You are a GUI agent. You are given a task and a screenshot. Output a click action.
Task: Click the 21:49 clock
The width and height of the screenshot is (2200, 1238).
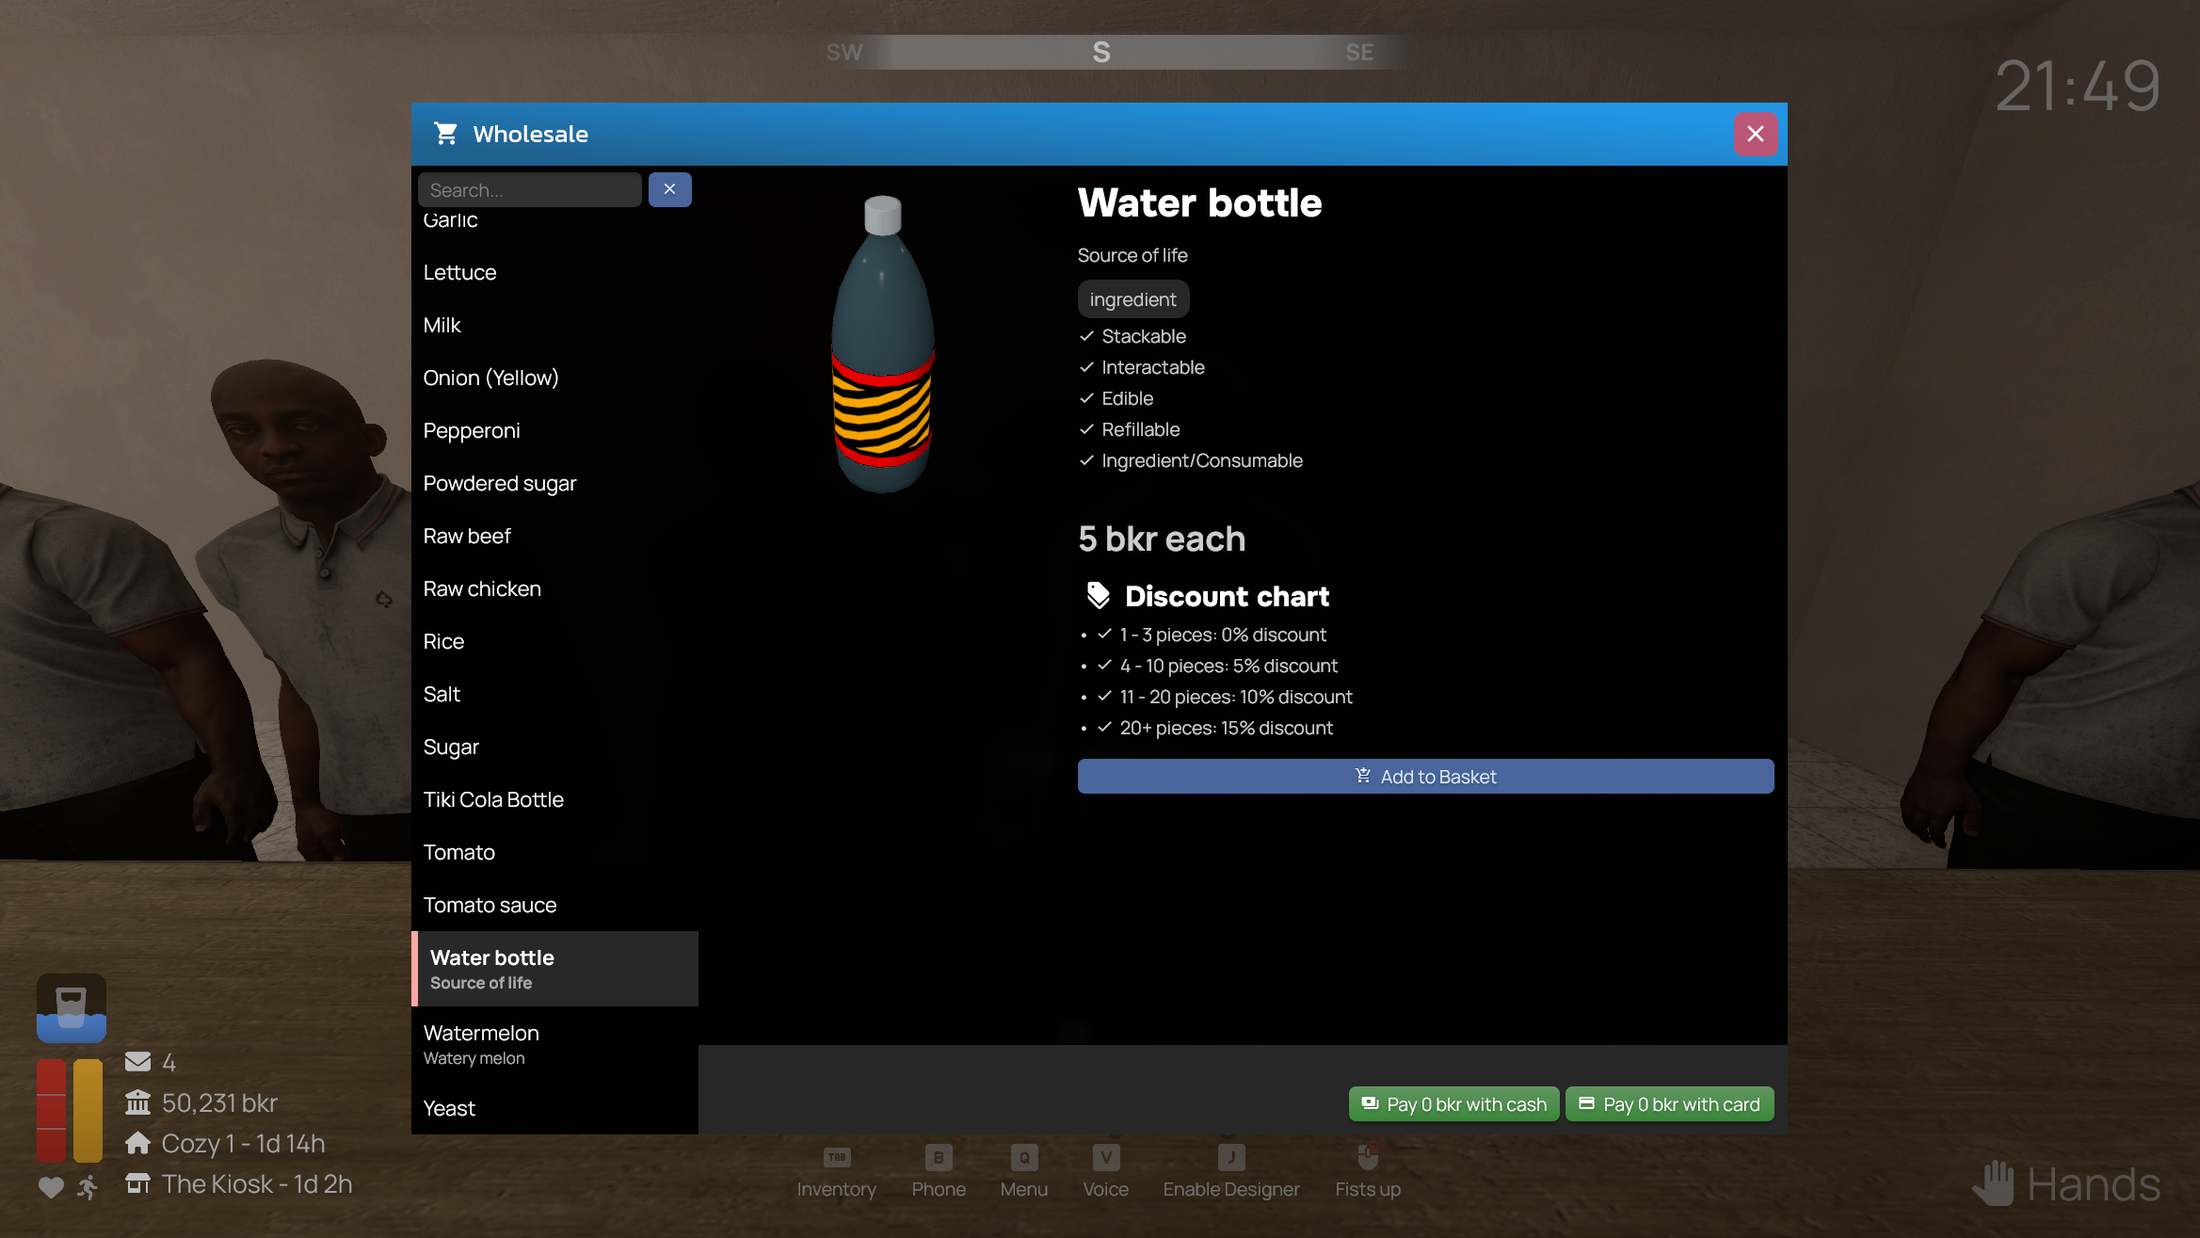click(x=2078, y=86)
